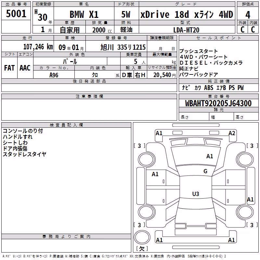
Task: Click the 注意事項欄 header
Action: coord(89,96)
